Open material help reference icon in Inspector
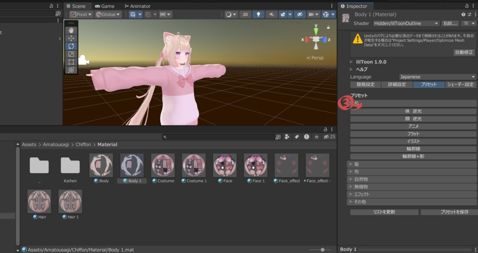The width and height of the screenshot is (478, 253). tap(464, 14)
